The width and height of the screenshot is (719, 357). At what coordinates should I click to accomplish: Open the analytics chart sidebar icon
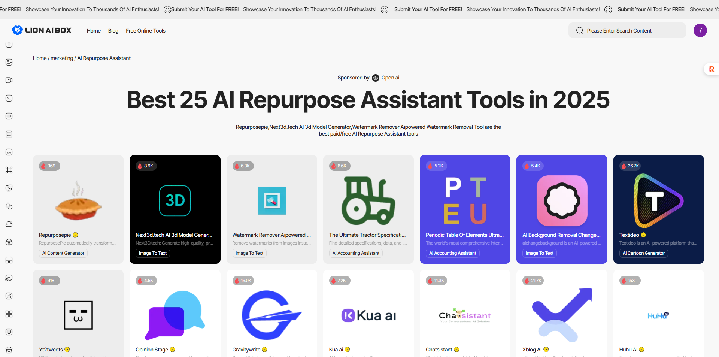click(9, 296)
